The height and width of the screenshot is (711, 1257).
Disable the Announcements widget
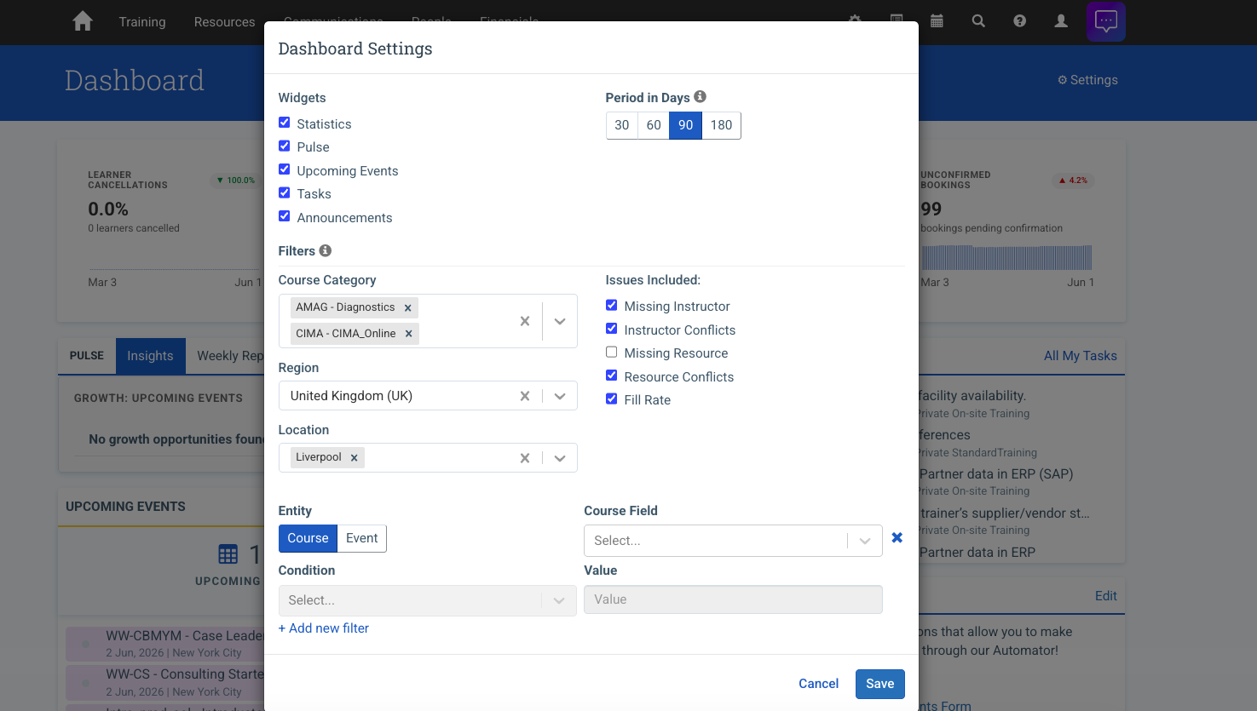coord(285,216)
